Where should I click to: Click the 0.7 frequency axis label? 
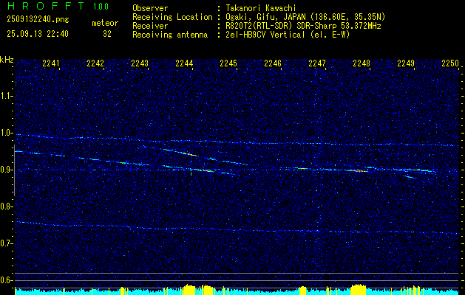pyautogui.click(x=7, y=243)
